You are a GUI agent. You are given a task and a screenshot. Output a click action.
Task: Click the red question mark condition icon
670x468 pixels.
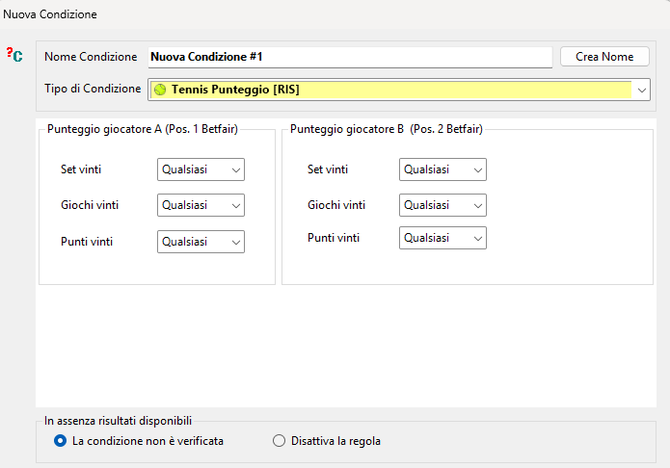click(x=14, y=55)
